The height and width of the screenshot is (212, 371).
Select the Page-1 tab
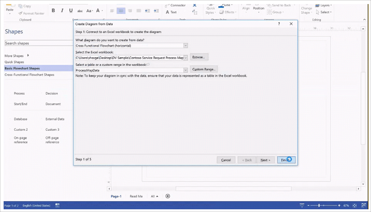pyautogui.click(x=116, y=196)
